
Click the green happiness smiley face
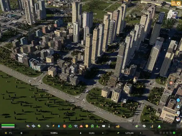[x=174, y=133]
